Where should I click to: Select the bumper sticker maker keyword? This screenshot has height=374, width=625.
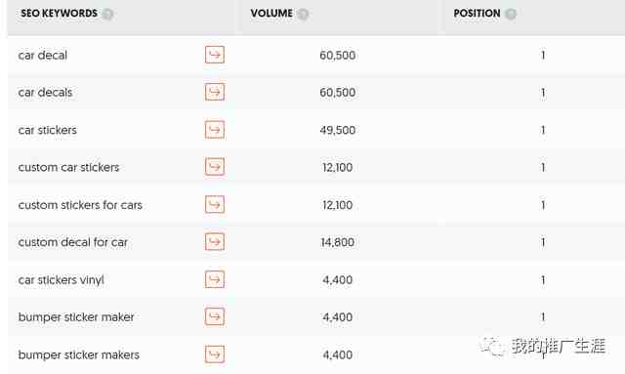76,317
